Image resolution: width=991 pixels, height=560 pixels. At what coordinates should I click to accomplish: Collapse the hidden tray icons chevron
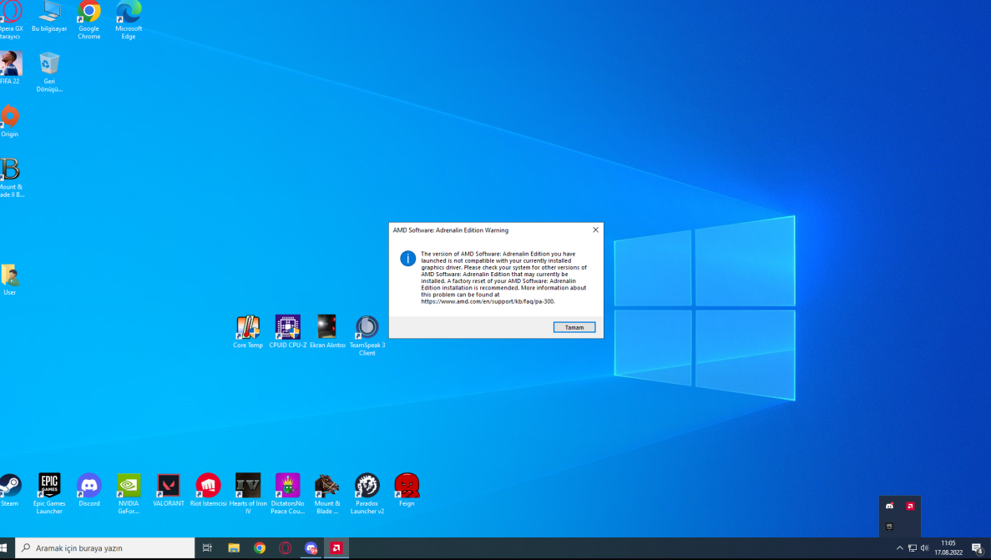[x=899, y=548]
